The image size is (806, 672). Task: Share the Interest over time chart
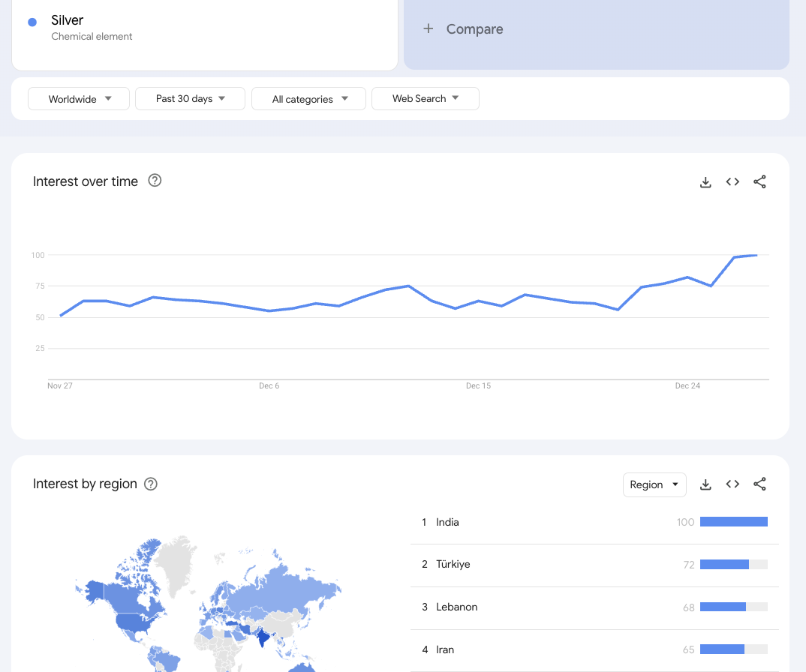759,181
